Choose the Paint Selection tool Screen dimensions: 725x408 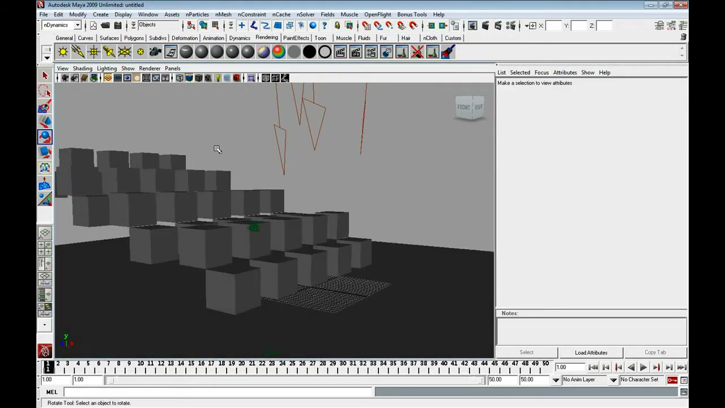pos(45,106)
